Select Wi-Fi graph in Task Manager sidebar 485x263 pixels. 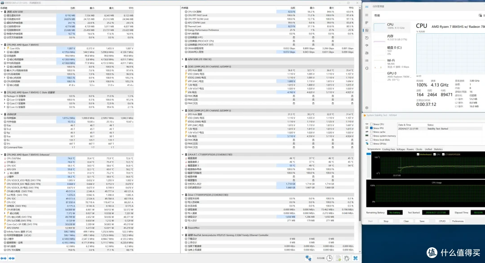[391, 63]
